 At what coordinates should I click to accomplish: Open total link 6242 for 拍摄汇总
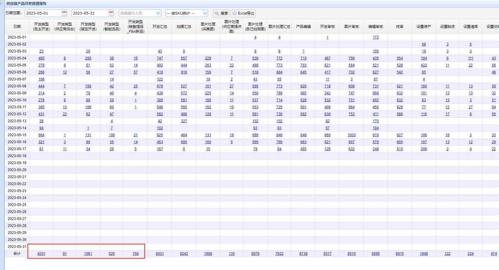tap(184, 254)
